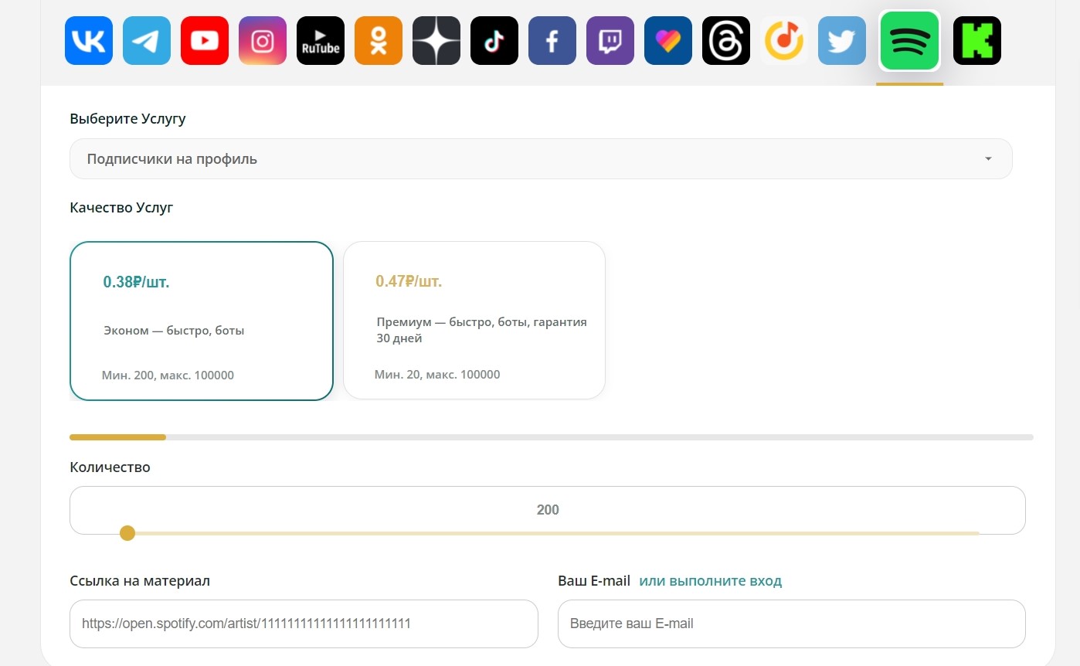Open the Подписчики на профиль service dropdown
The width and height of the screenshot is (1080, 666).
[541, 159]
